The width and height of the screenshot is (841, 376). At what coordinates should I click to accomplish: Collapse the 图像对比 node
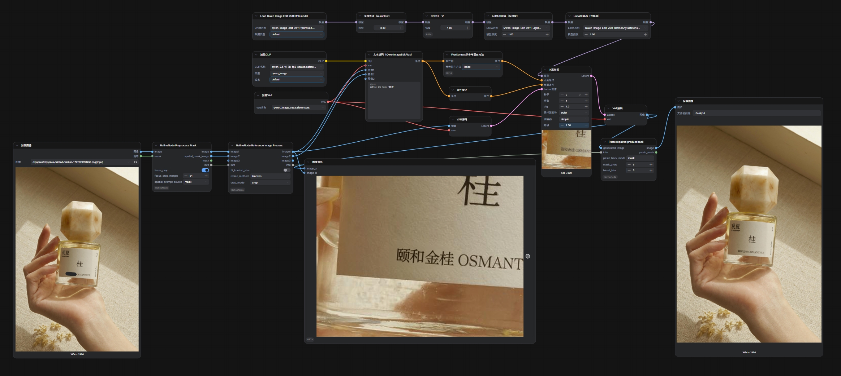coord(308,162)
